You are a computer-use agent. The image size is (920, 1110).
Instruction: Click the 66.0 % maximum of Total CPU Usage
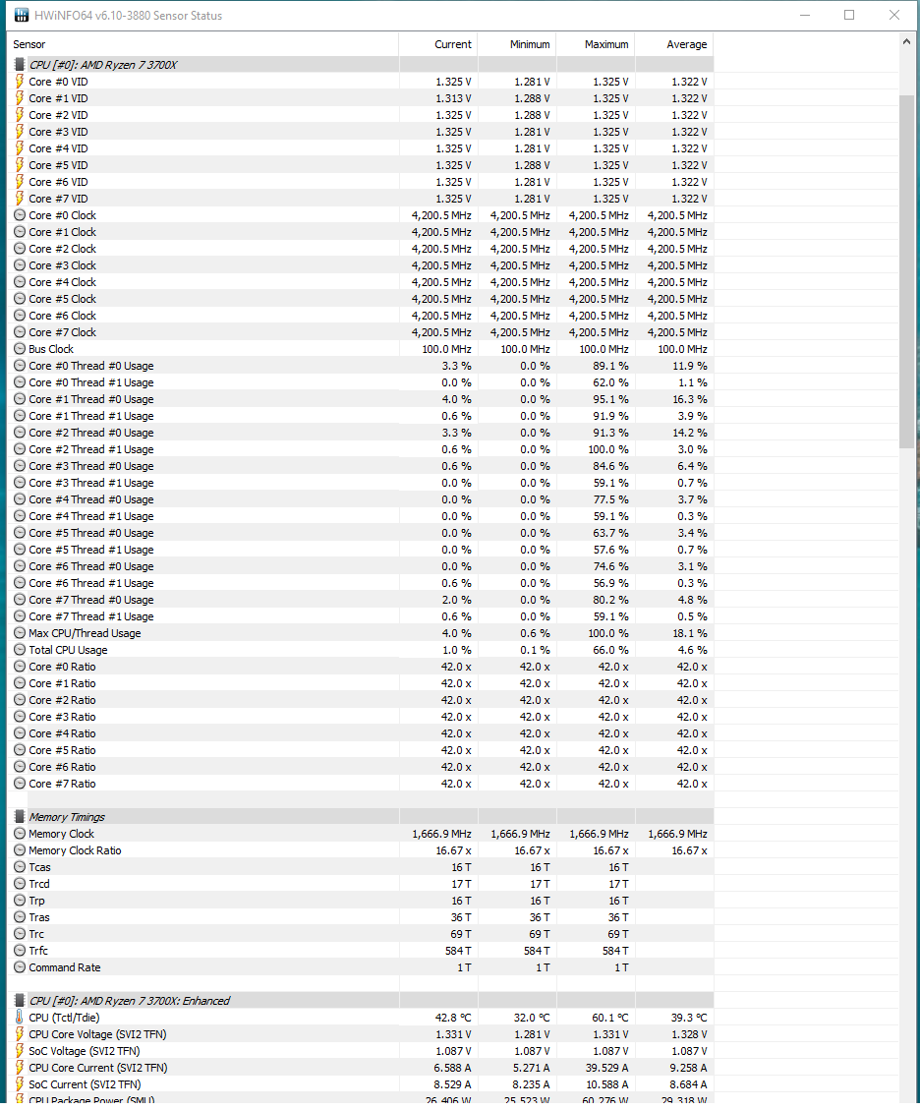[610, 650]
